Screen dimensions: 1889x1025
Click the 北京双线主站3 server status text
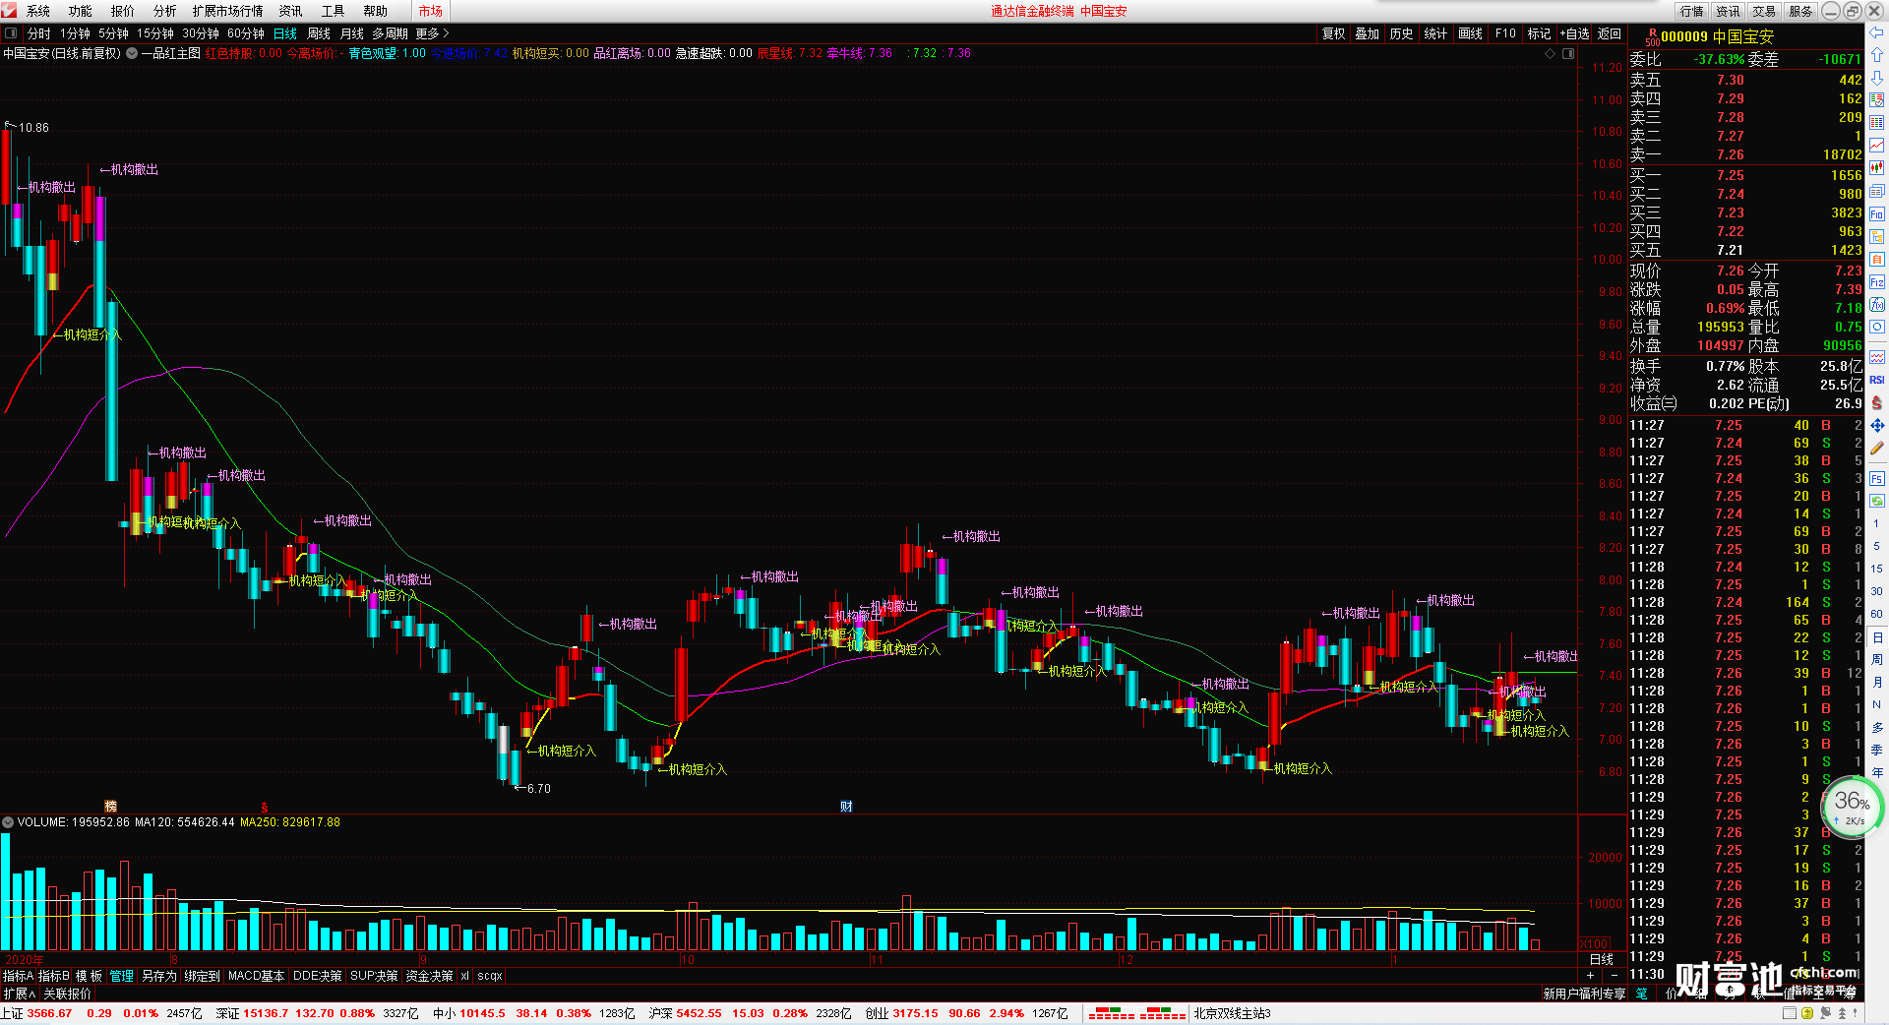[x=1233, y=1013]
